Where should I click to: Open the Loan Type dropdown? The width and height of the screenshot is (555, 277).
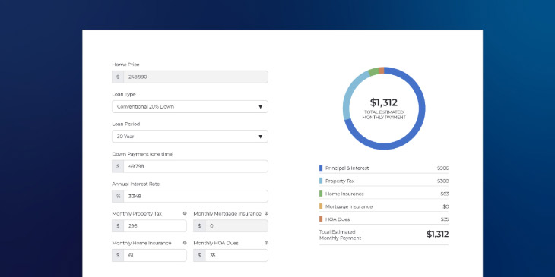tap(190, 107)
